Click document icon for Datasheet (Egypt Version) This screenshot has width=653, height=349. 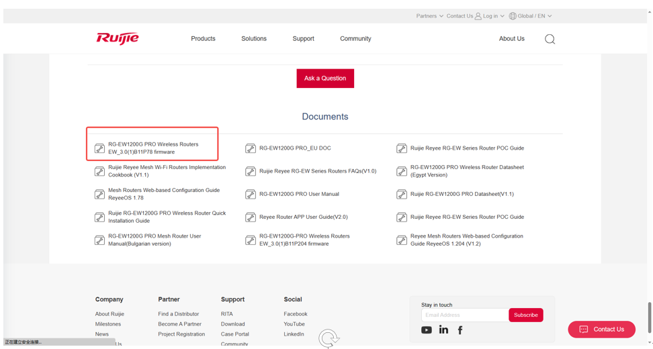tap(402, 171)
